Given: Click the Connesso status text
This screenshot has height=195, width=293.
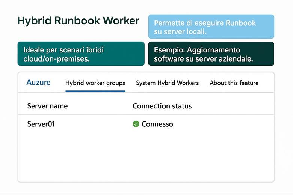Looking at the screenshot, I should pyautogui.click(x=157, y=124).
